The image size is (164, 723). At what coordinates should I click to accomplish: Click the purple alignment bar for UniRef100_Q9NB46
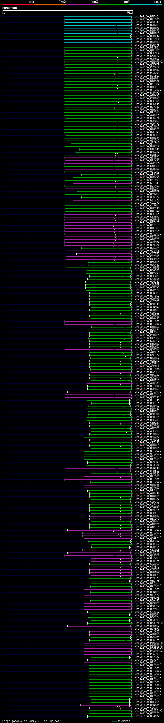click(99, 468)
